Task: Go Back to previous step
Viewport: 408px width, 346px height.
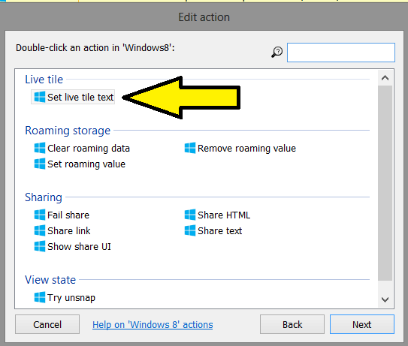Action: click(x=292, y=324)
